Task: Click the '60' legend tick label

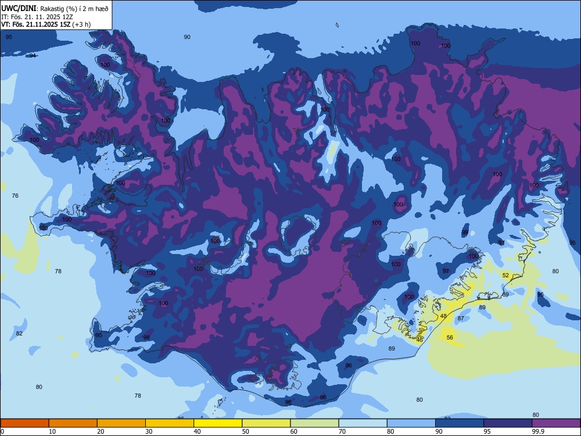Action: pyautogui.click(x=294, y=431)
